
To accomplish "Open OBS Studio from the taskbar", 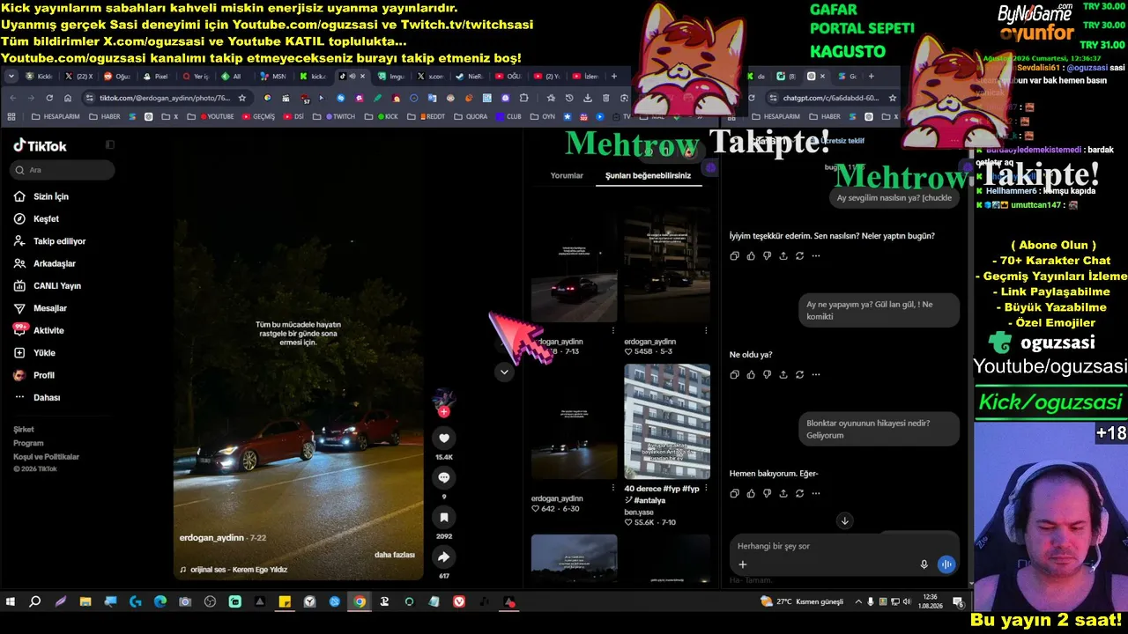I will 210,602.
